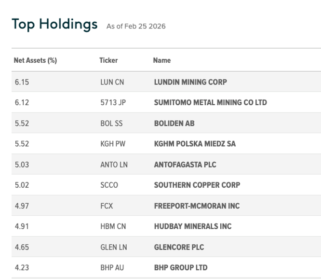
Task: Click the Ticker column header
Action: 108,60
